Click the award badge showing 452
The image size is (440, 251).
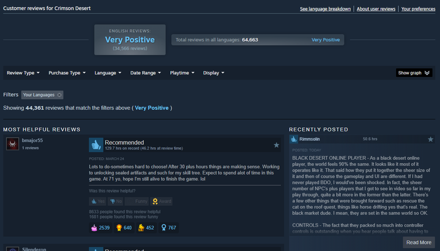coord(146,228)
